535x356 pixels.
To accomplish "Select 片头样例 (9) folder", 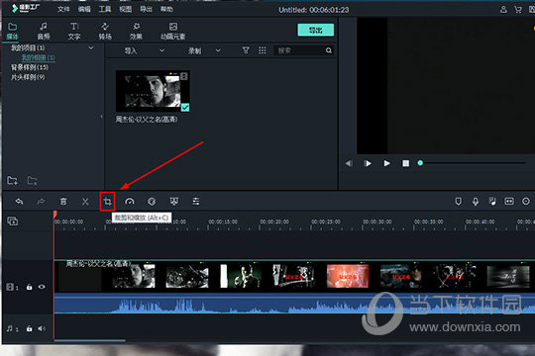I will tap(28, 77).
